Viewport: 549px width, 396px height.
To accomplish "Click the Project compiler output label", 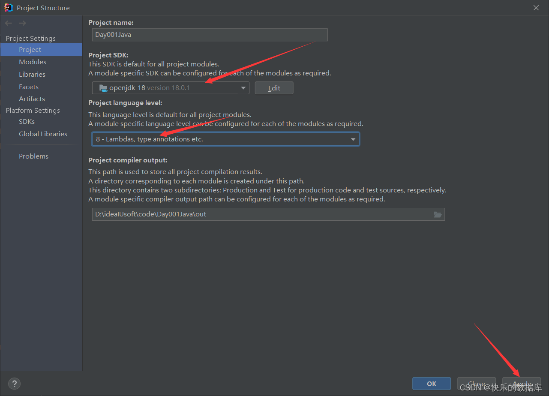I will 128,160.
